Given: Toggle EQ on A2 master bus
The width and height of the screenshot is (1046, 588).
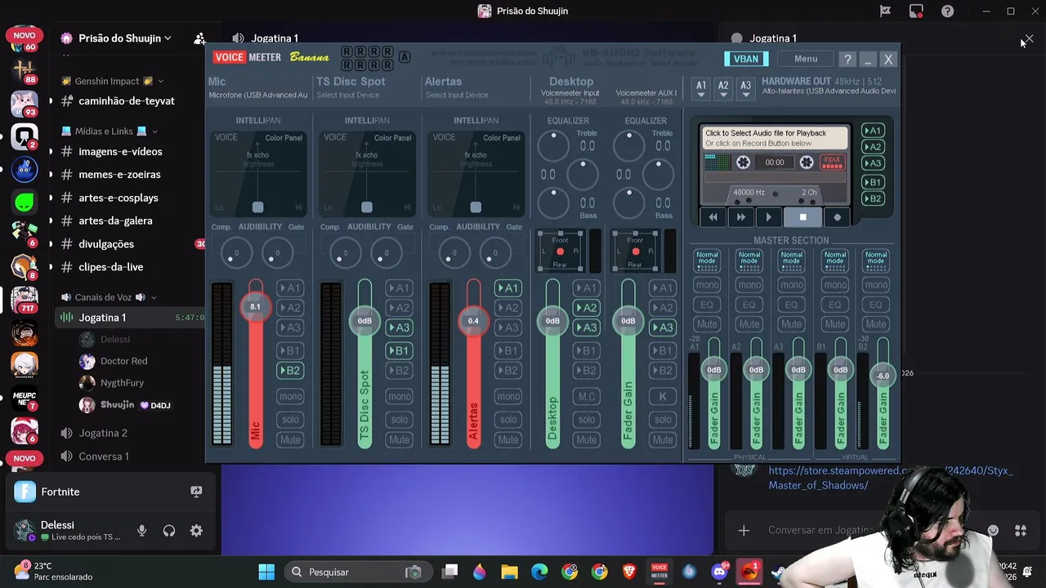Looking at the screenshot, I should click(x=749, y=305).
